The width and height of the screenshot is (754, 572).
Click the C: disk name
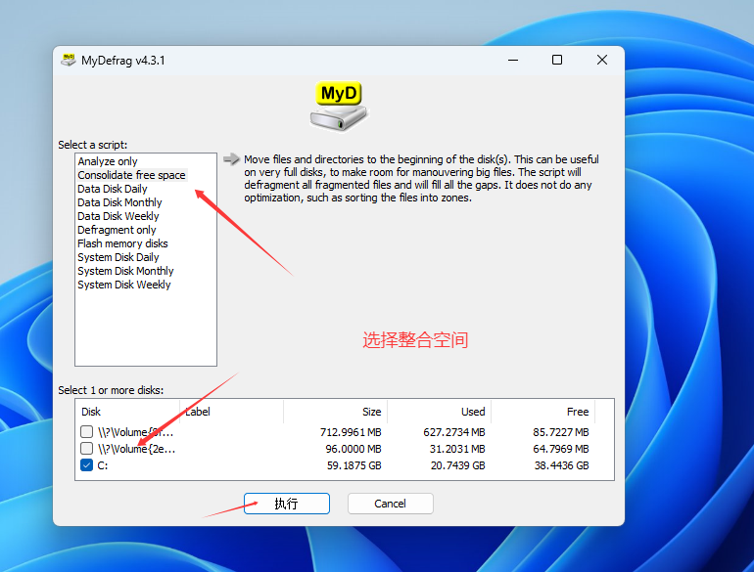[x=103, y=465]
